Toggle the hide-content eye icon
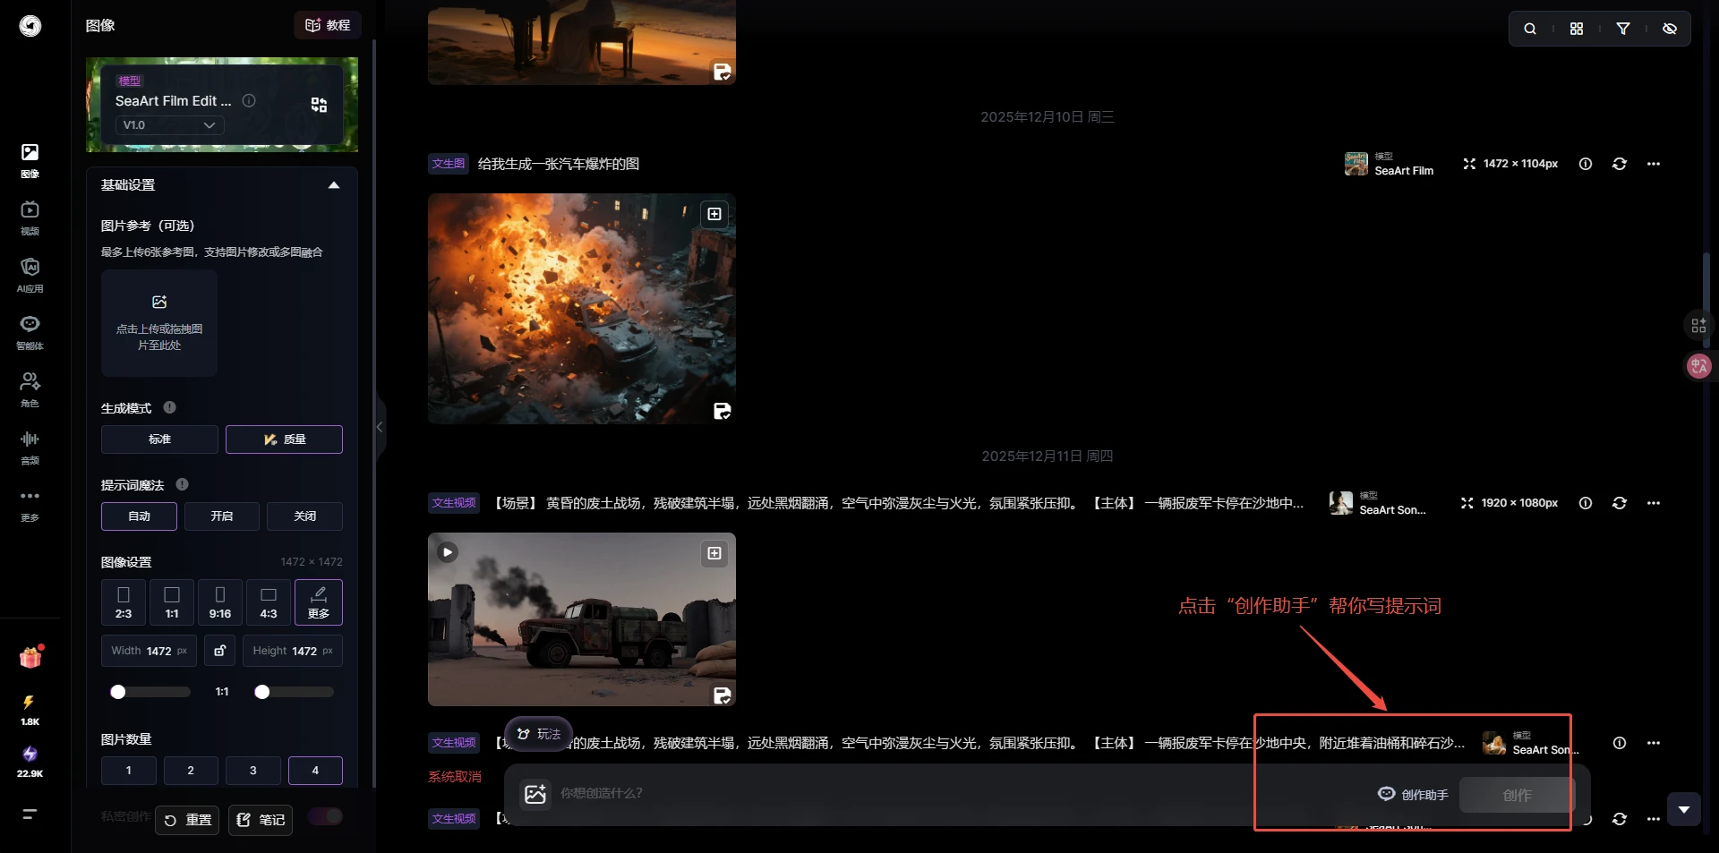The image size is (1719, 853). coord(1669,29)
